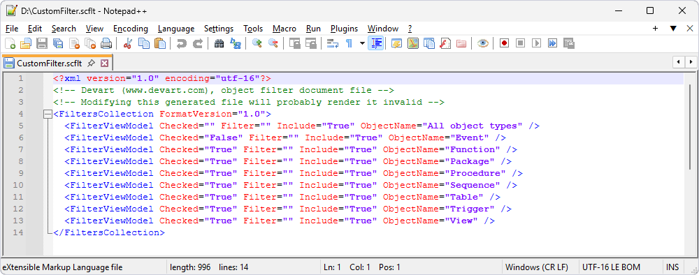Open the Function List panel icon

(x=445, y=43)
